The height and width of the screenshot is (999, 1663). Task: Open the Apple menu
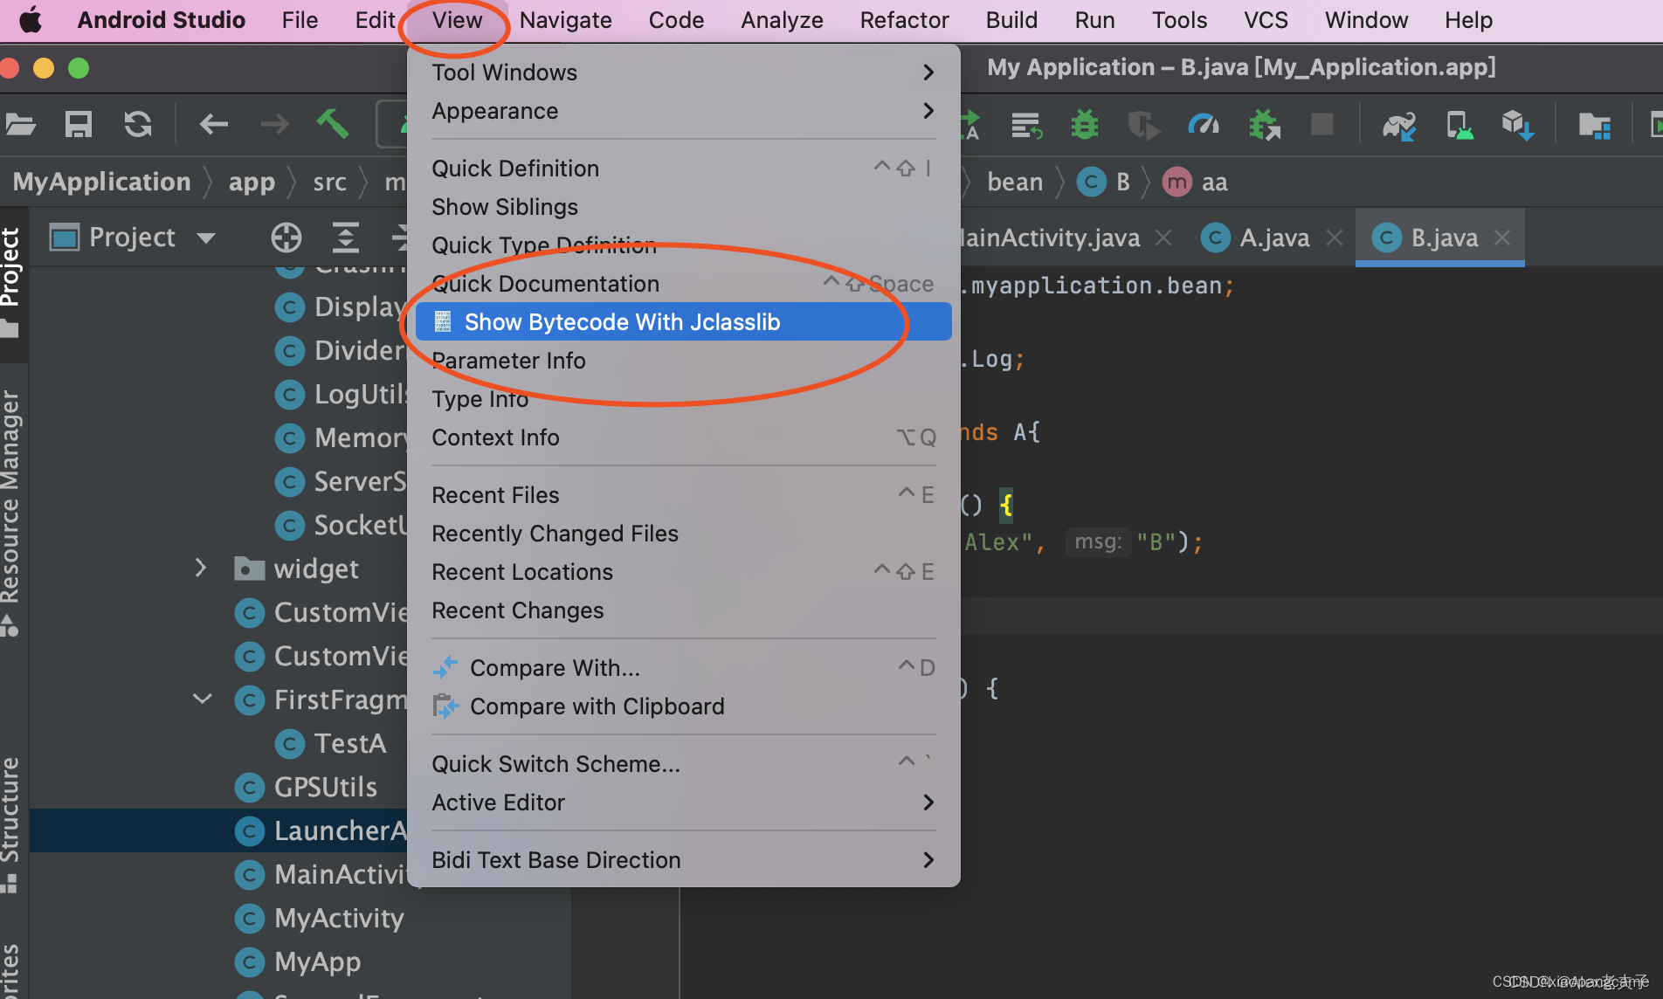(x=31, y=19)
